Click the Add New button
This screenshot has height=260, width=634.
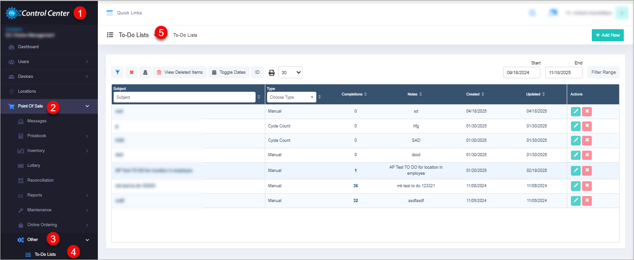[x=608, y=35]
